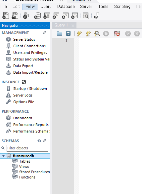The width and height of the screenshot is (142, 194).
Task: Commit transaction checkmark icon
Action: tap(128, 33)
